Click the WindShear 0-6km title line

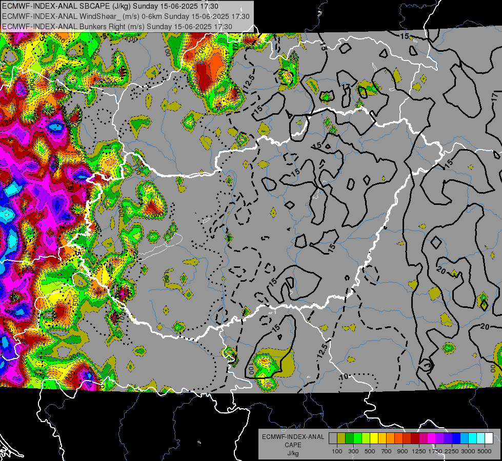(x=126, y=16)
